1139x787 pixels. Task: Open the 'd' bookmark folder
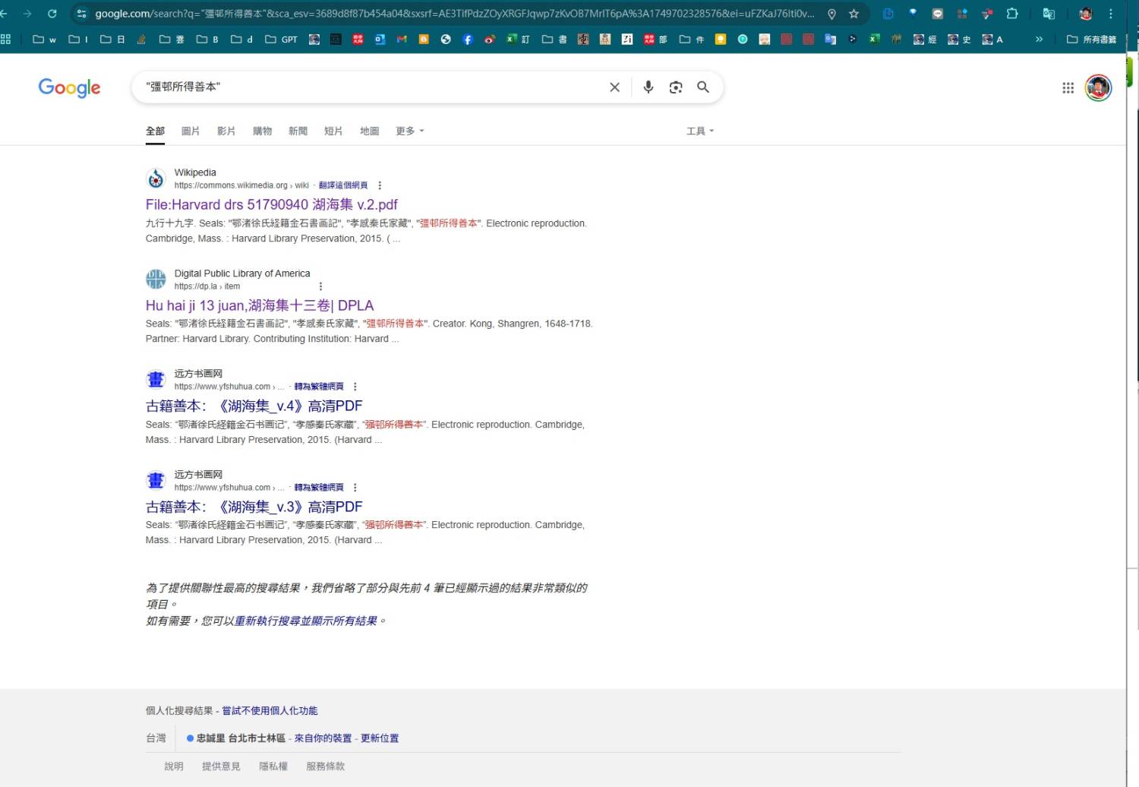pos(241,40)
